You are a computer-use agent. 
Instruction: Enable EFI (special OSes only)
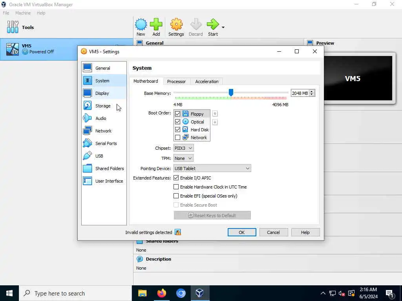tap(176, 196)
